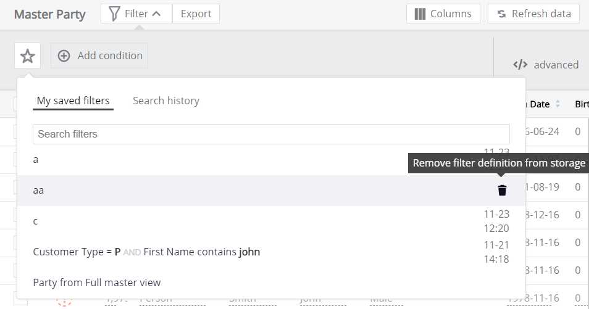Click the star saved filters icon
Image resolution: width=589 pixels, height=309 pixels.
coord(27,56)
